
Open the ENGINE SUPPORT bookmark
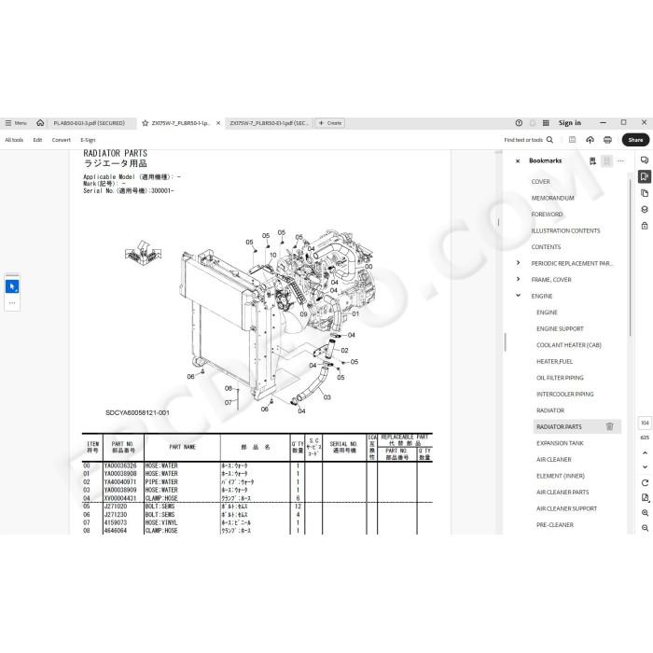click(560, 328)
